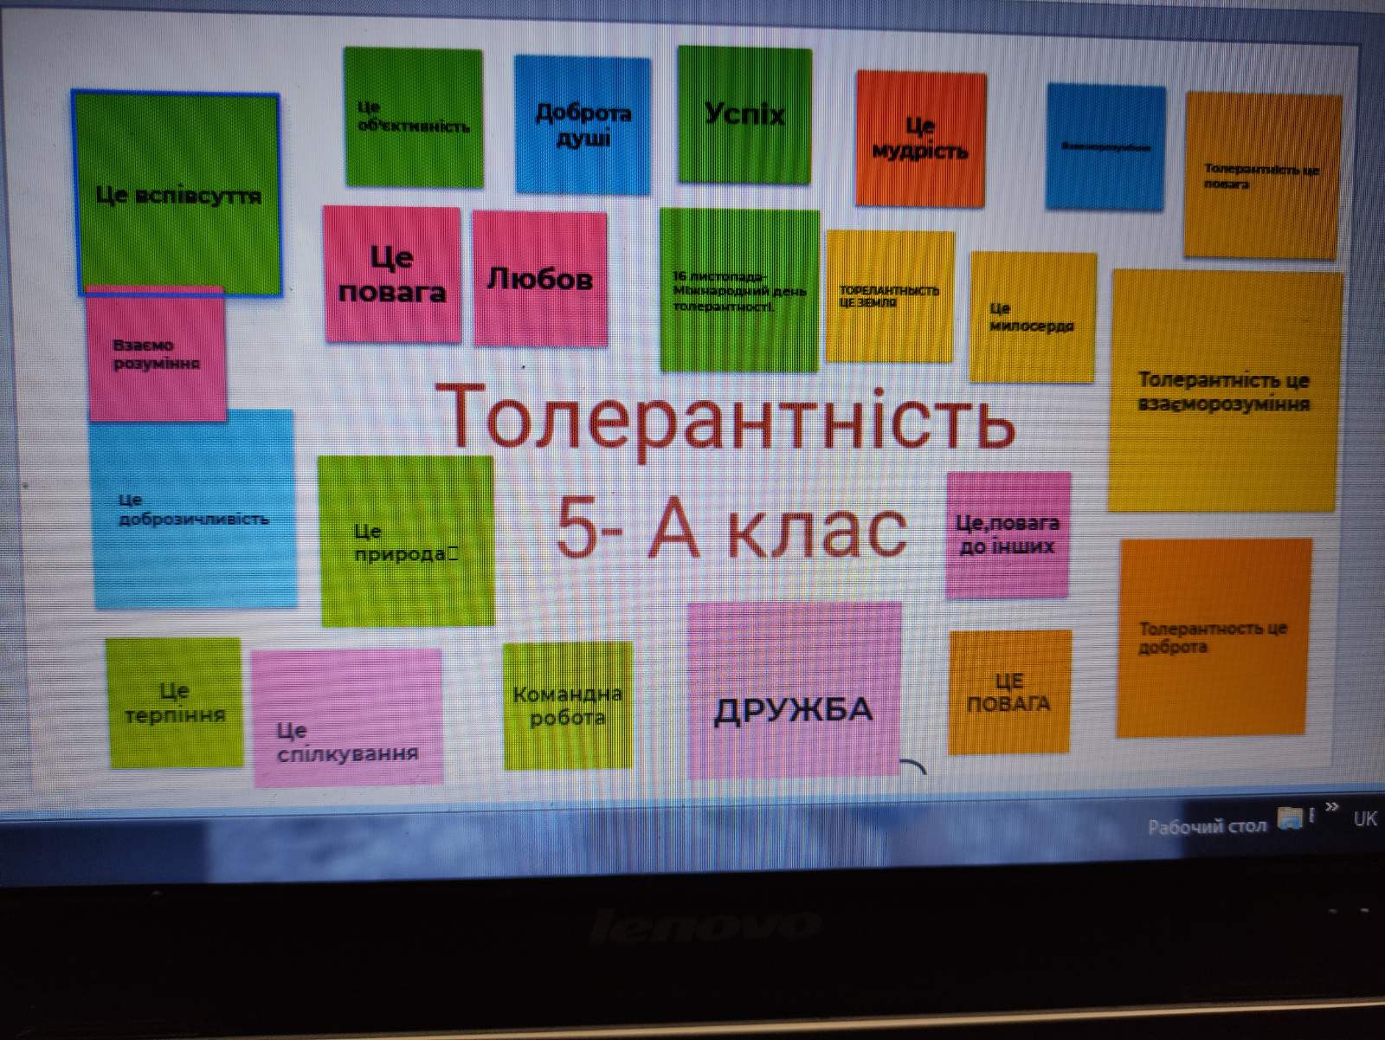Expand the taskbar overflow chevron
Screen dimensions: 1385x1040
[x=1332, y=807]
